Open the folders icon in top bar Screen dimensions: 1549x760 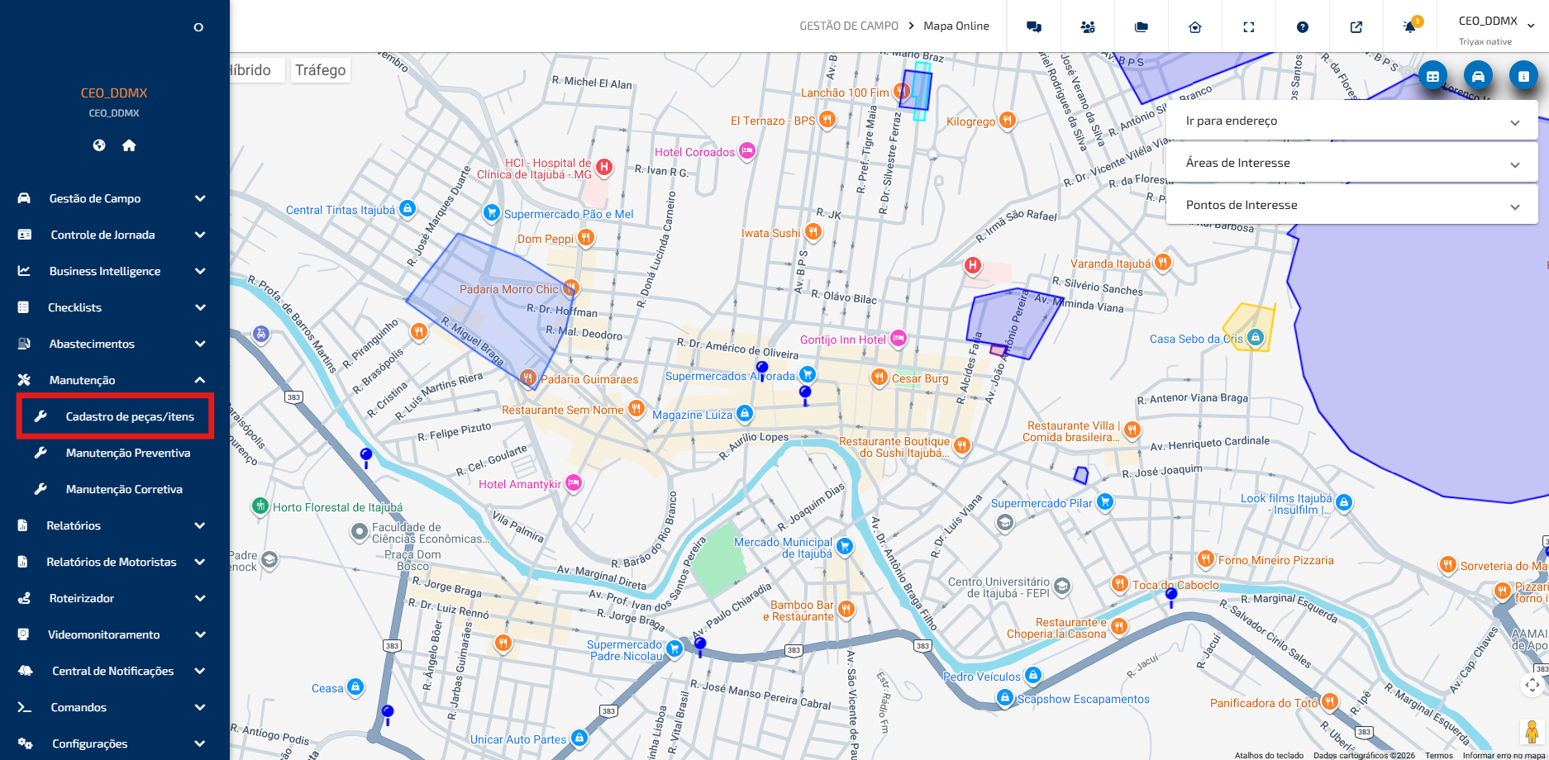pyautogui.click(x=1141, y=26)
